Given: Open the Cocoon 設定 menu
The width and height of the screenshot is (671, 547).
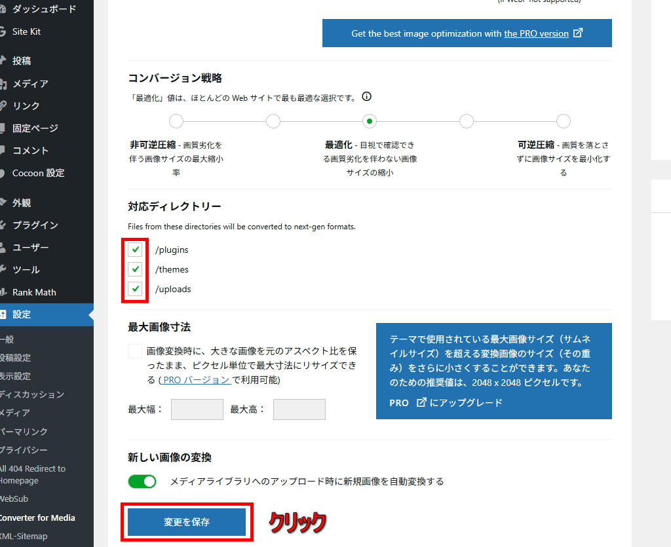Looking at the screenshot, I should [x=38, y=173].
